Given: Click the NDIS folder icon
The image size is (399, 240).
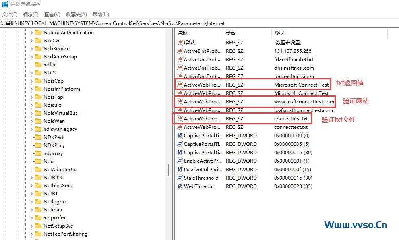Looking at the screenshot, I should pos(38,73).
